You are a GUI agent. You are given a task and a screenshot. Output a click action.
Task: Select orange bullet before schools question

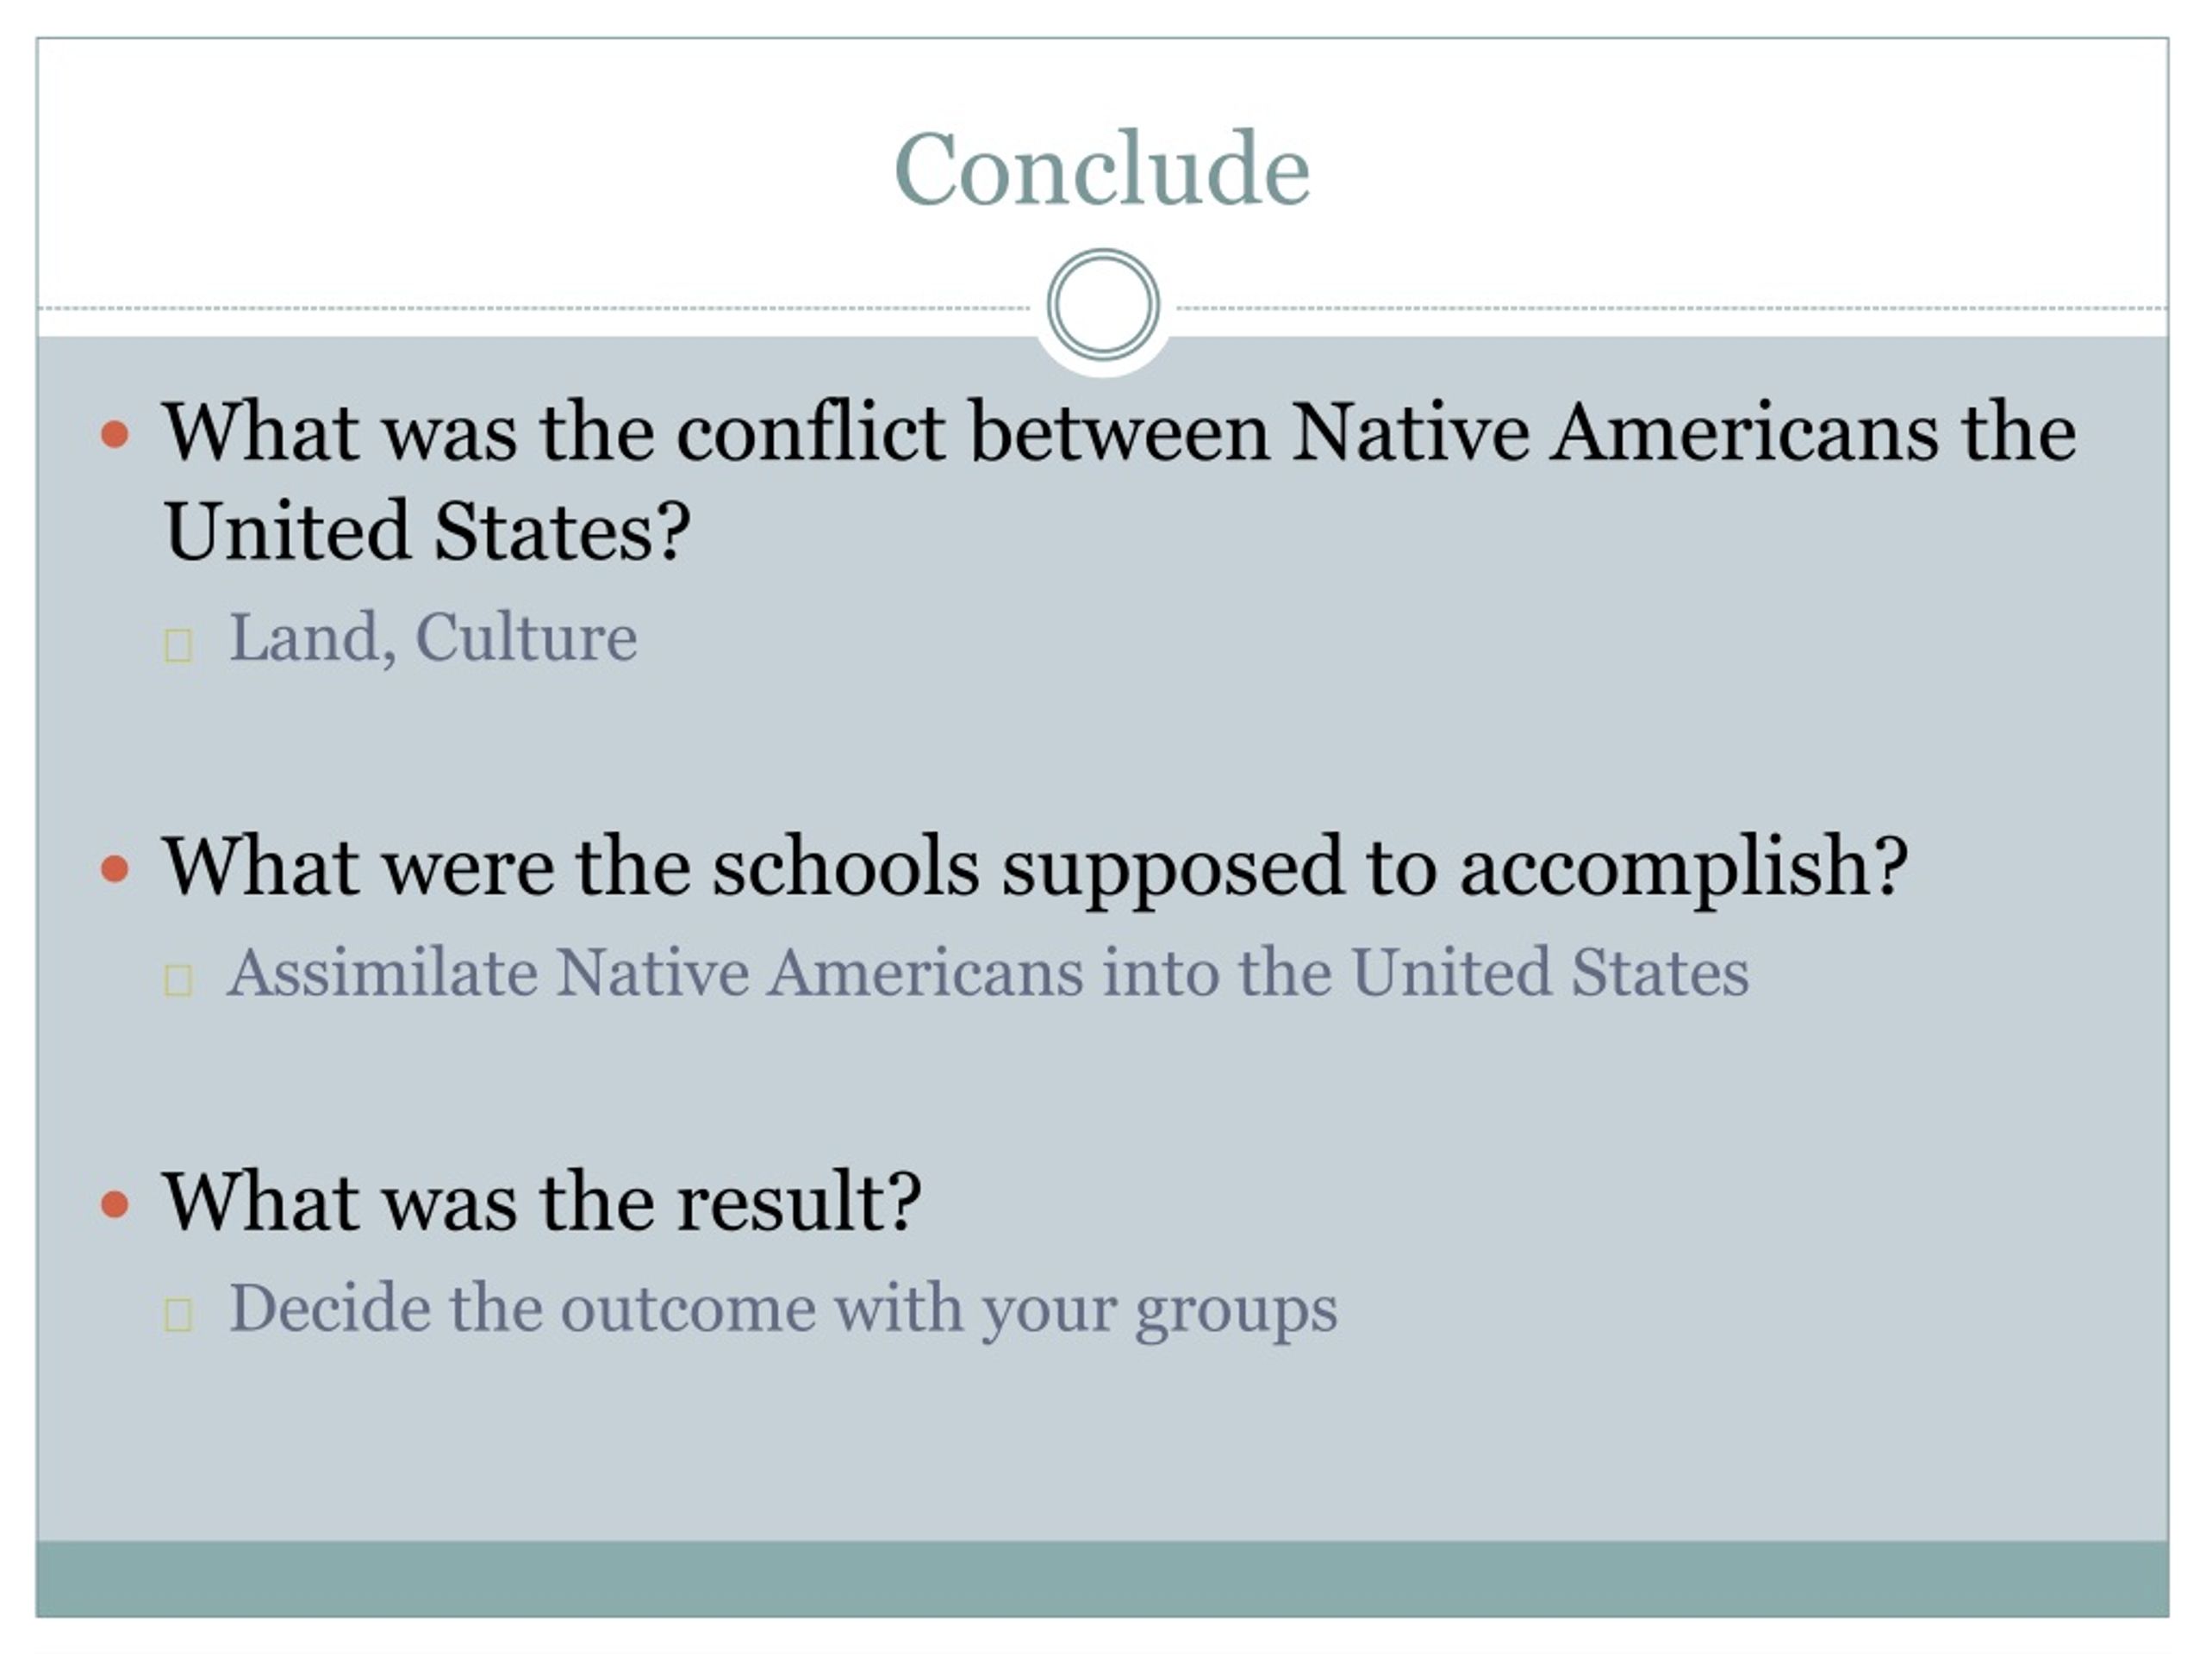point(115,868)
